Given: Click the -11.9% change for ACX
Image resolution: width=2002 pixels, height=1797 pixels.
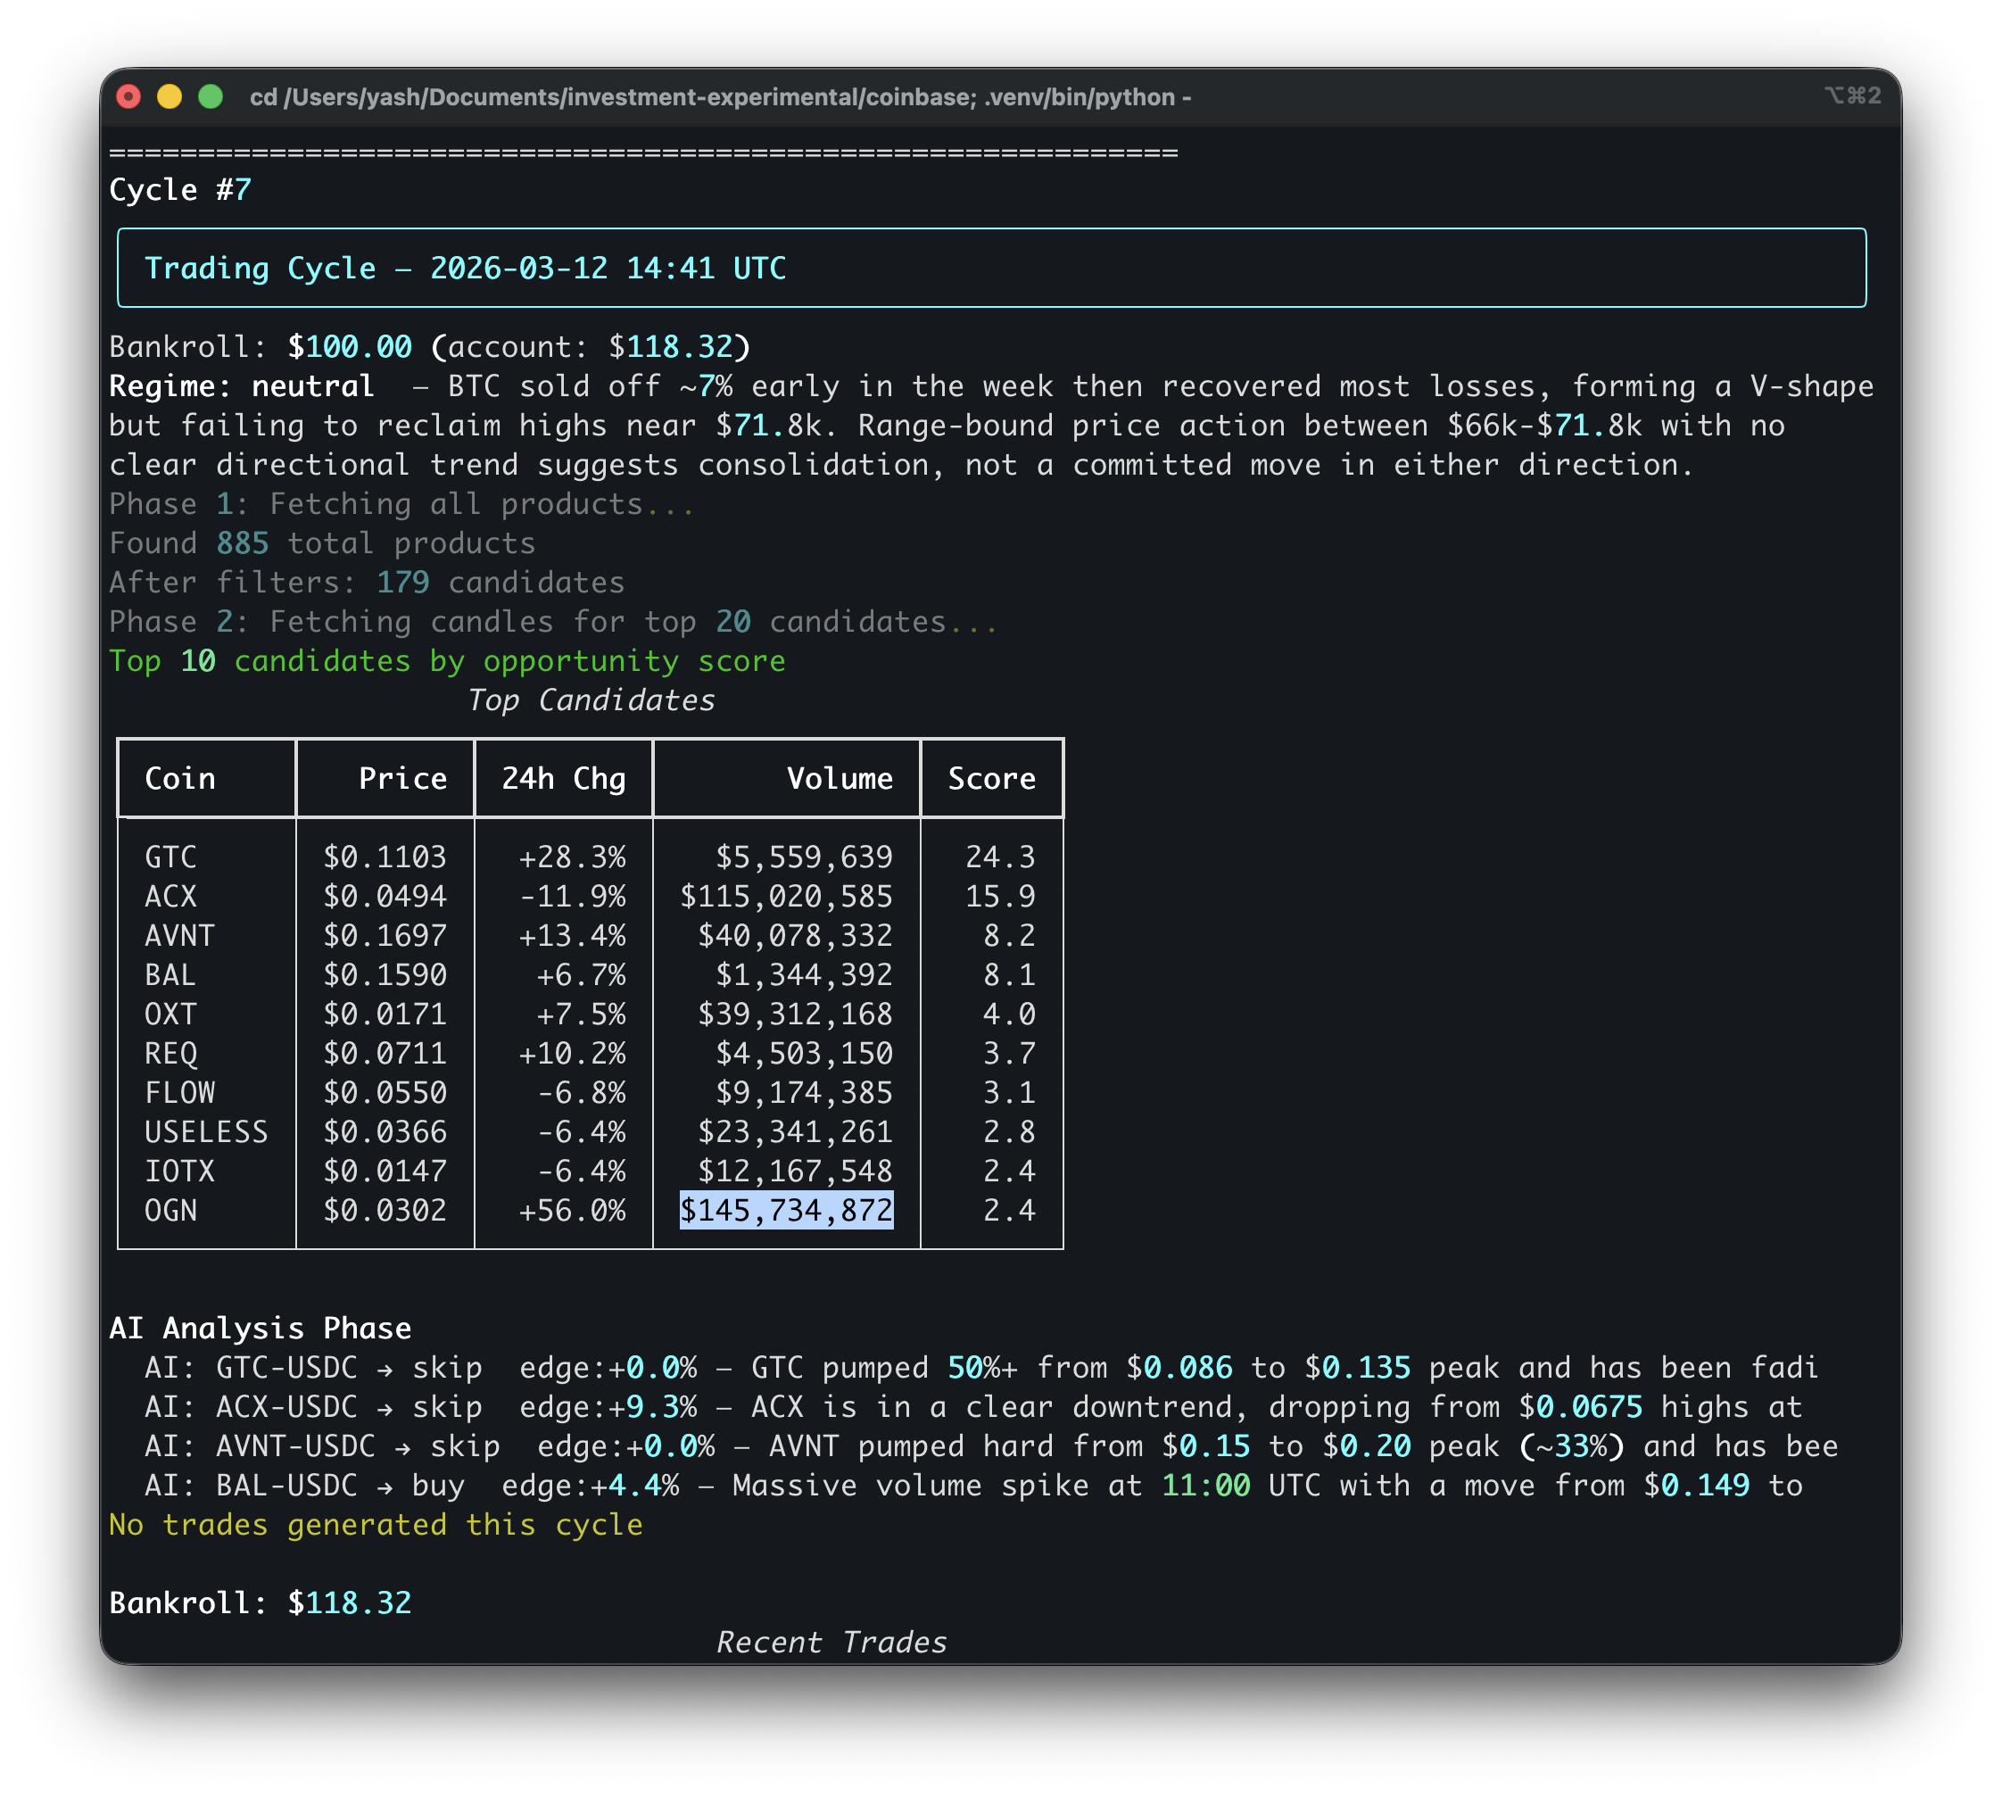Looking at the screenshot, I should coord(573,897).
